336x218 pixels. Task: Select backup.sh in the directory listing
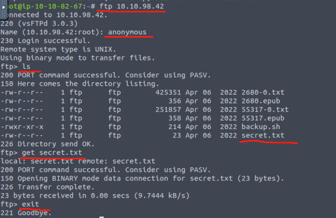[260, 127]
